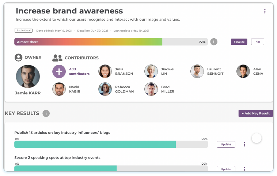Open options menu for speaking spots result
This screenshot has width=277, height=176.
click(x=244, y=169)
